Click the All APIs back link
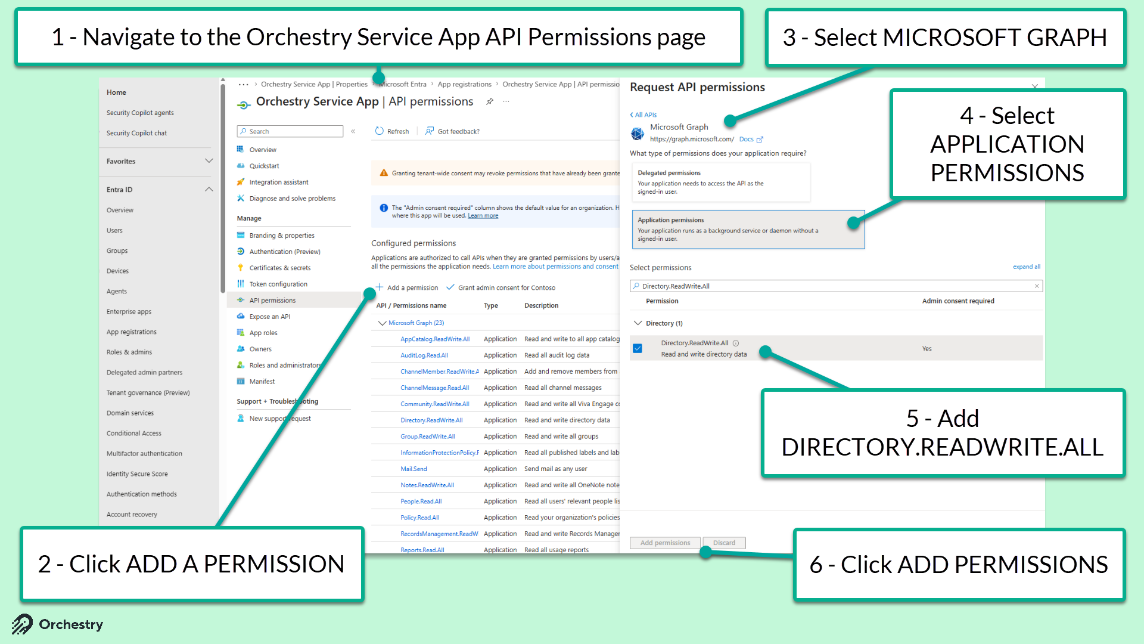 click(643, 114)
